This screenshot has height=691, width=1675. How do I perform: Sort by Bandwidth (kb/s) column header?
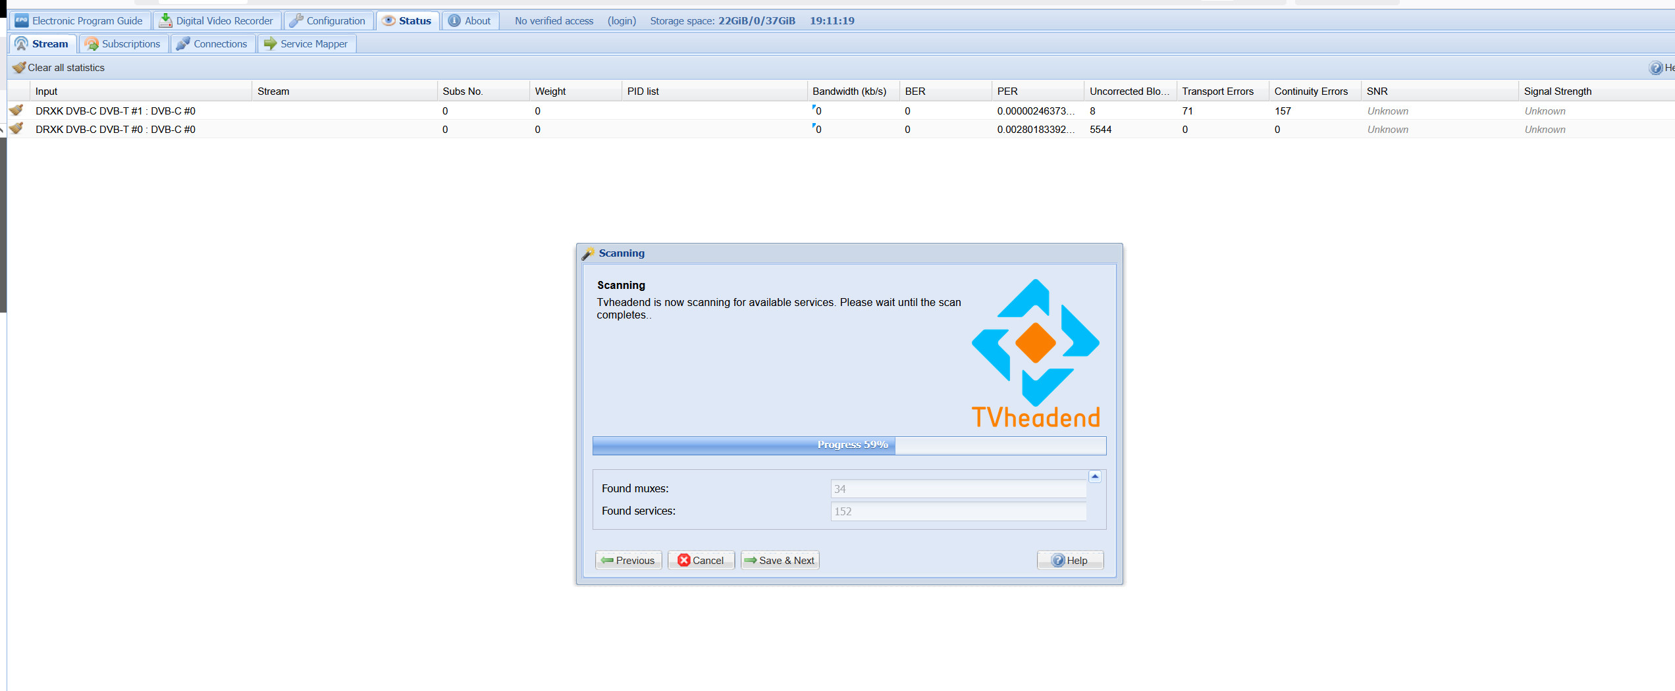(853, 91)
